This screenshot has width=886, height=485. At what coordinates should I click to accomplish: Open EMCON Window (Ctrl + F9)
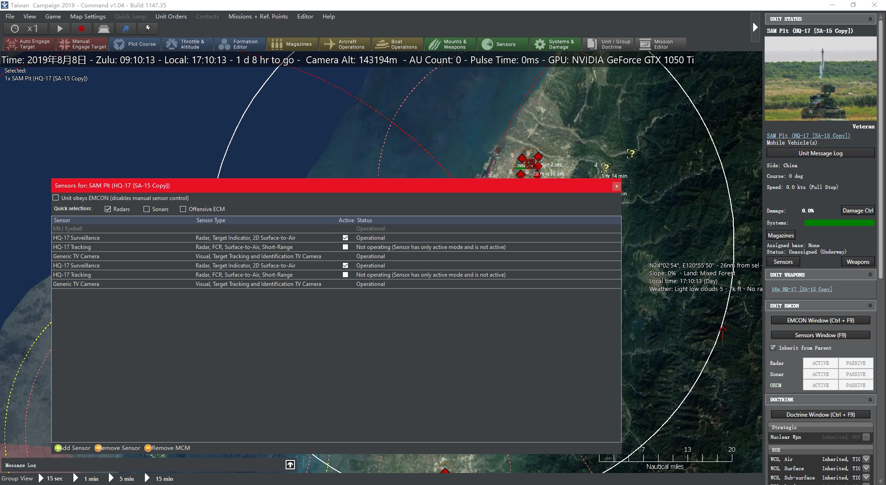820,320
